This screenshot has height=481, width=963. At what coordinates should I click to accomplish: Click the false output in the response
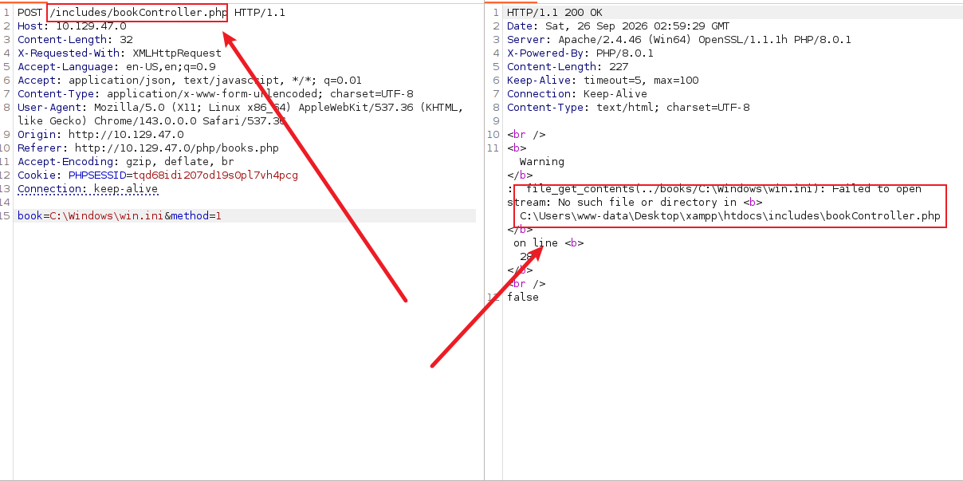pos(523,298)
